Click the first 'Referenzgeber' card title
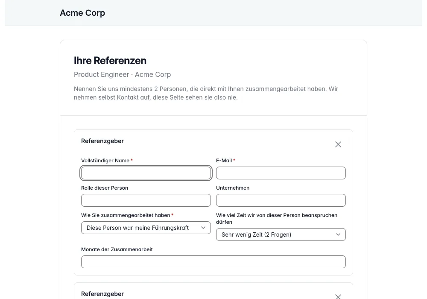 (x=102, y=141)
